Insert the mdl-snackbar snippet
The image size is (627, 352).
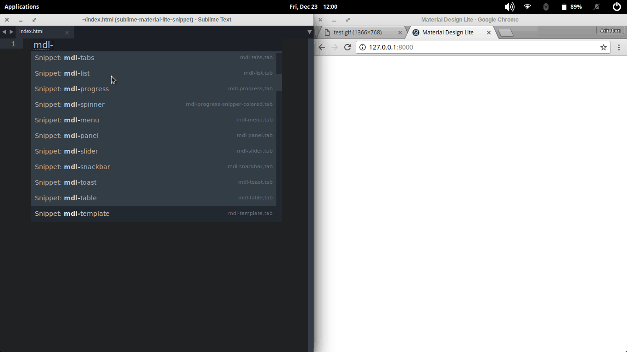pyautogui.click(x=154, y=167)
